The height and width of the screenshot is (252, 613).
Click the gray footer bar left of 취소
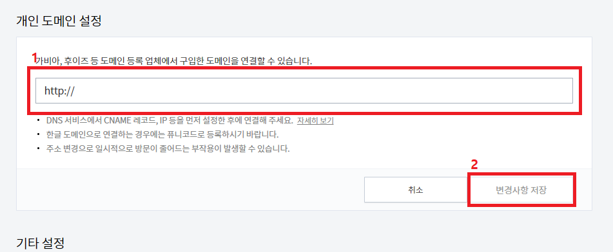click(x=190, y=190)
